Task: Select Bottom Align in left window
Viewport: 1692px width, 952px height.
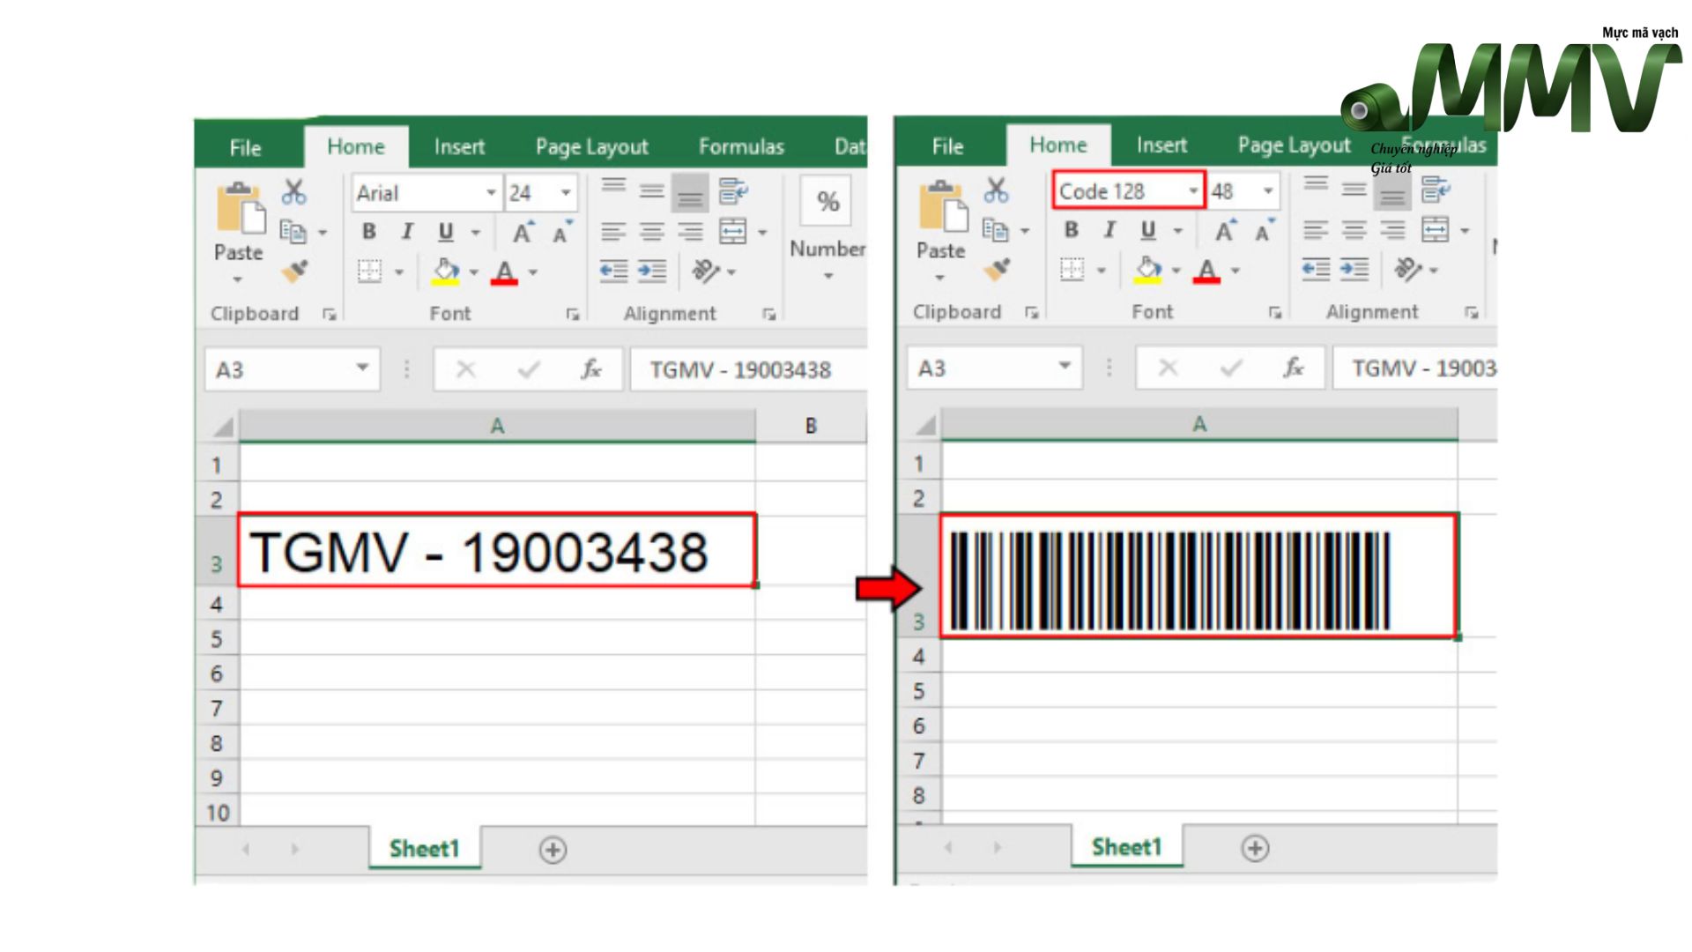Action: click(x=690, y=193)
